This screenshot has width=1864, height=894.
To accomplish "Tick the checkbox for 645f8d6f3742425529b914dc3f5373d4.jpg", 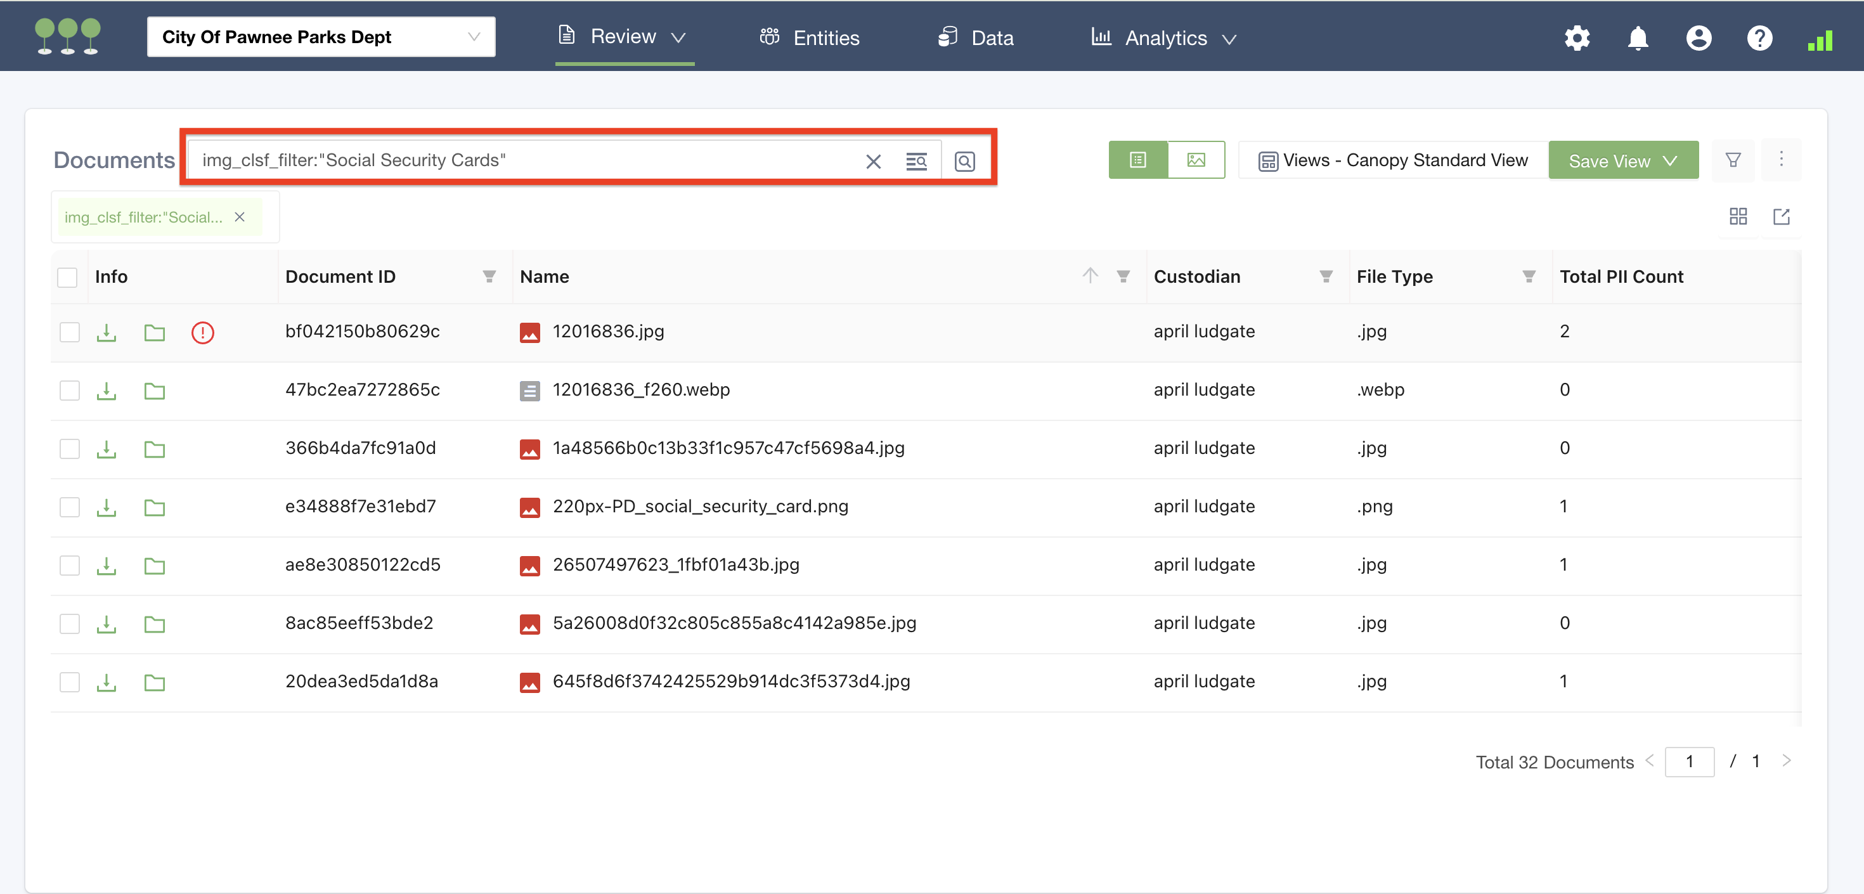I will (70, 682).
